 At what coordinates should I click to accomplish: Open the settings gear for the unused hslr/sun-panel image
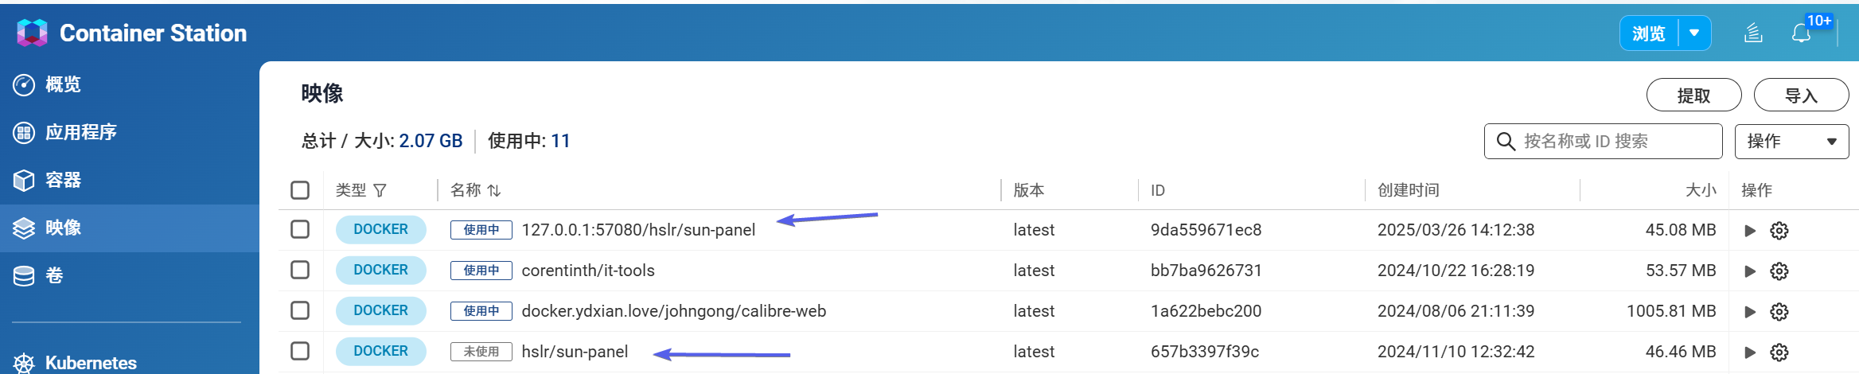1779,353
